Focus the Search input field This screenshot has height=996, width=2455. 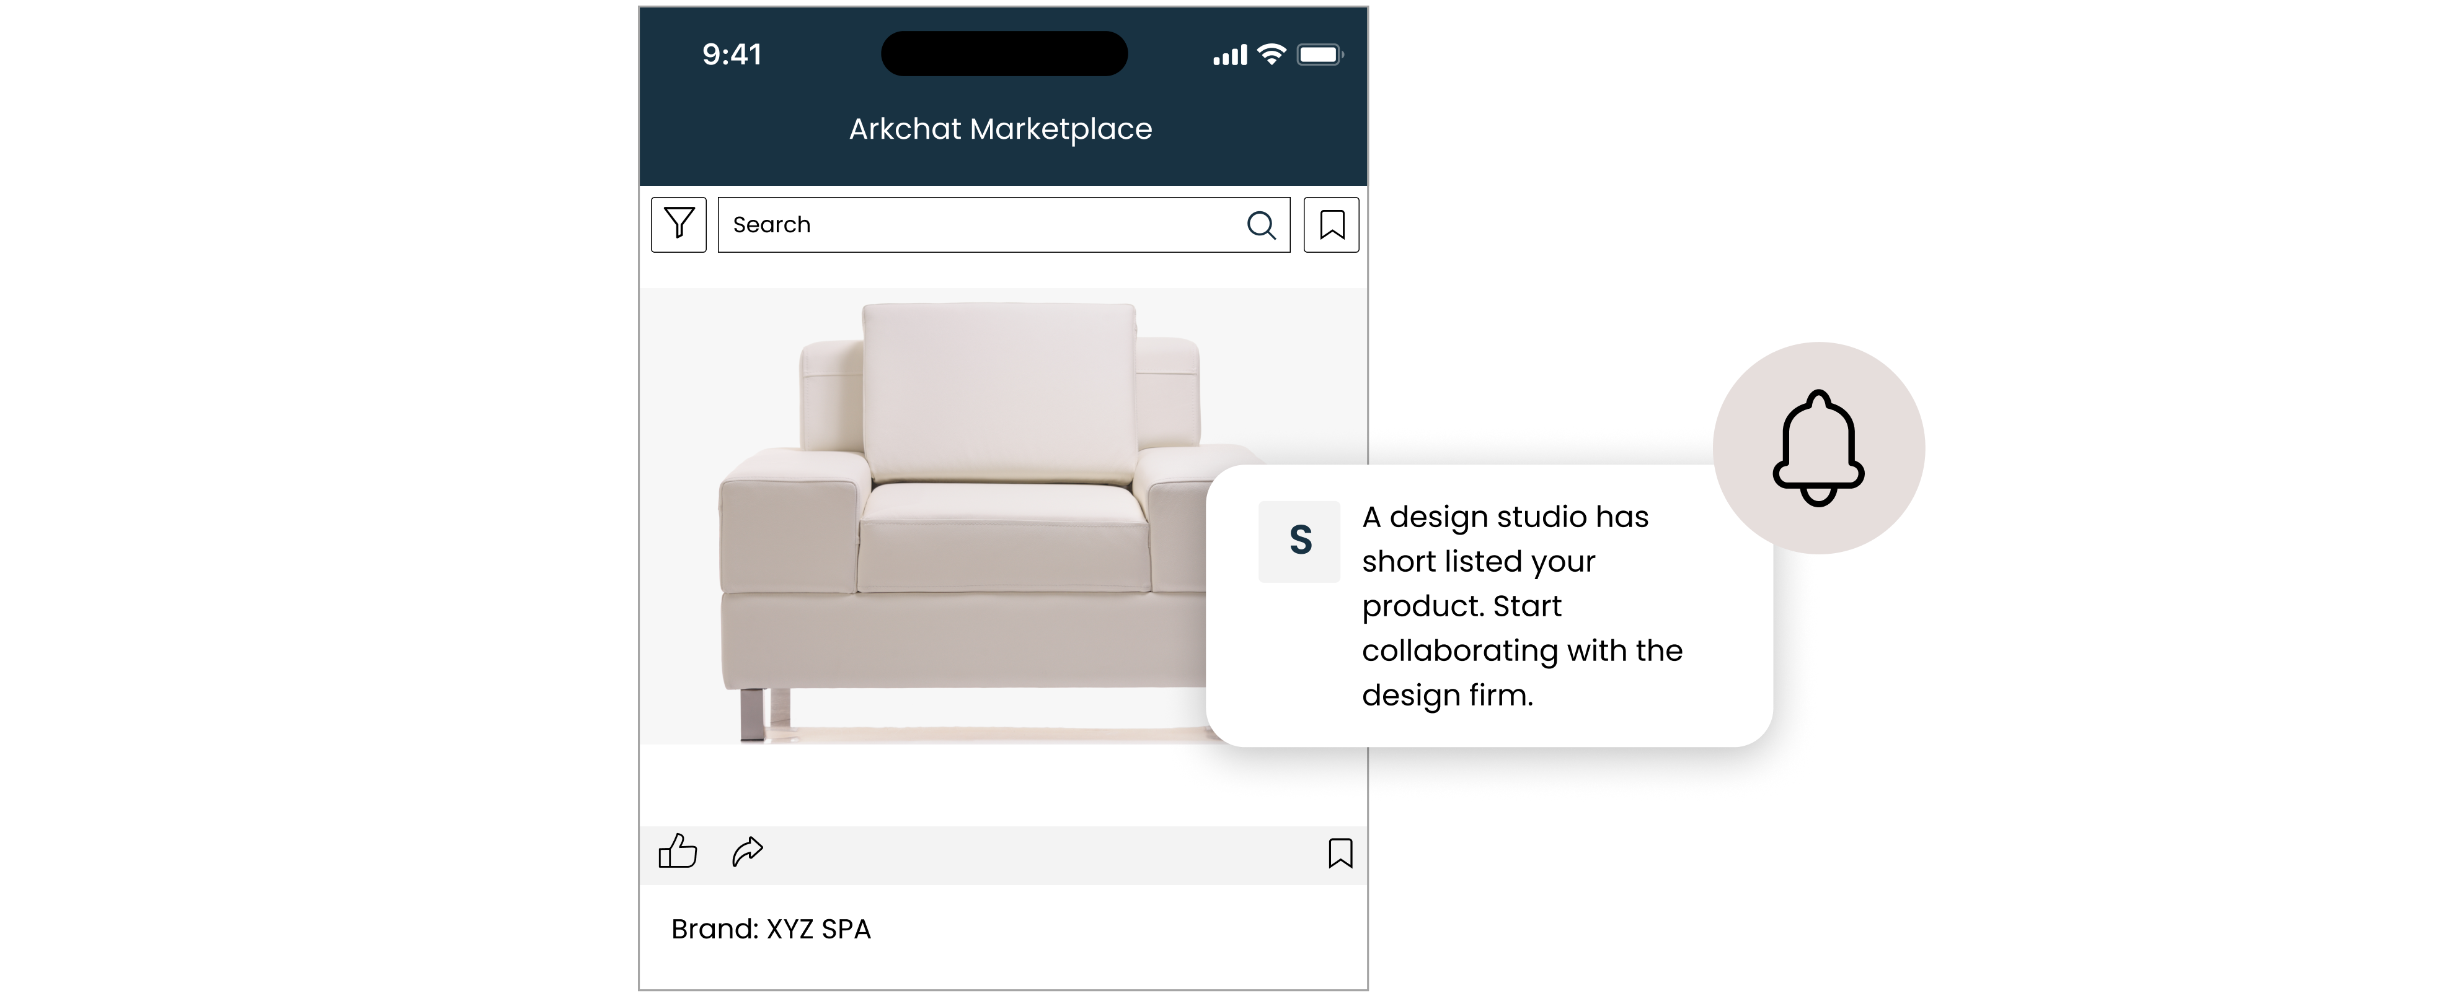coord(1004,225)
